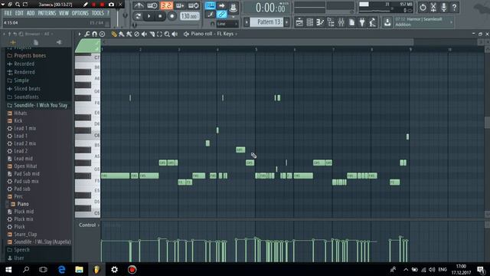Viewport: 490px width, 276px height.
Task: Click the record button
Action: 171,16
